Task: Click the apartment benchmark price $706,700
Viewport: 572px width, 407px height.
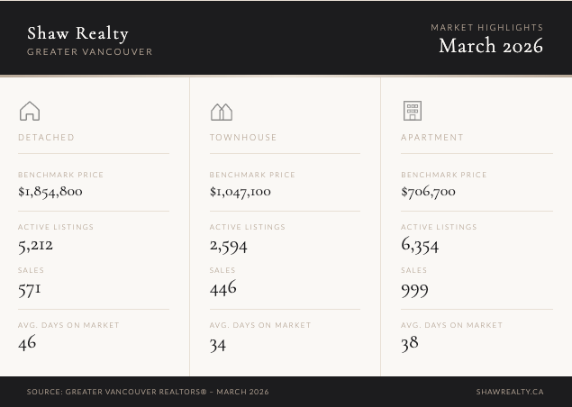Action: coord(428,191)
